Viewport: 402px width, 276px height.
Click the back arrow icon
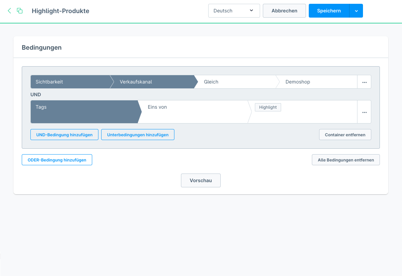9,11
